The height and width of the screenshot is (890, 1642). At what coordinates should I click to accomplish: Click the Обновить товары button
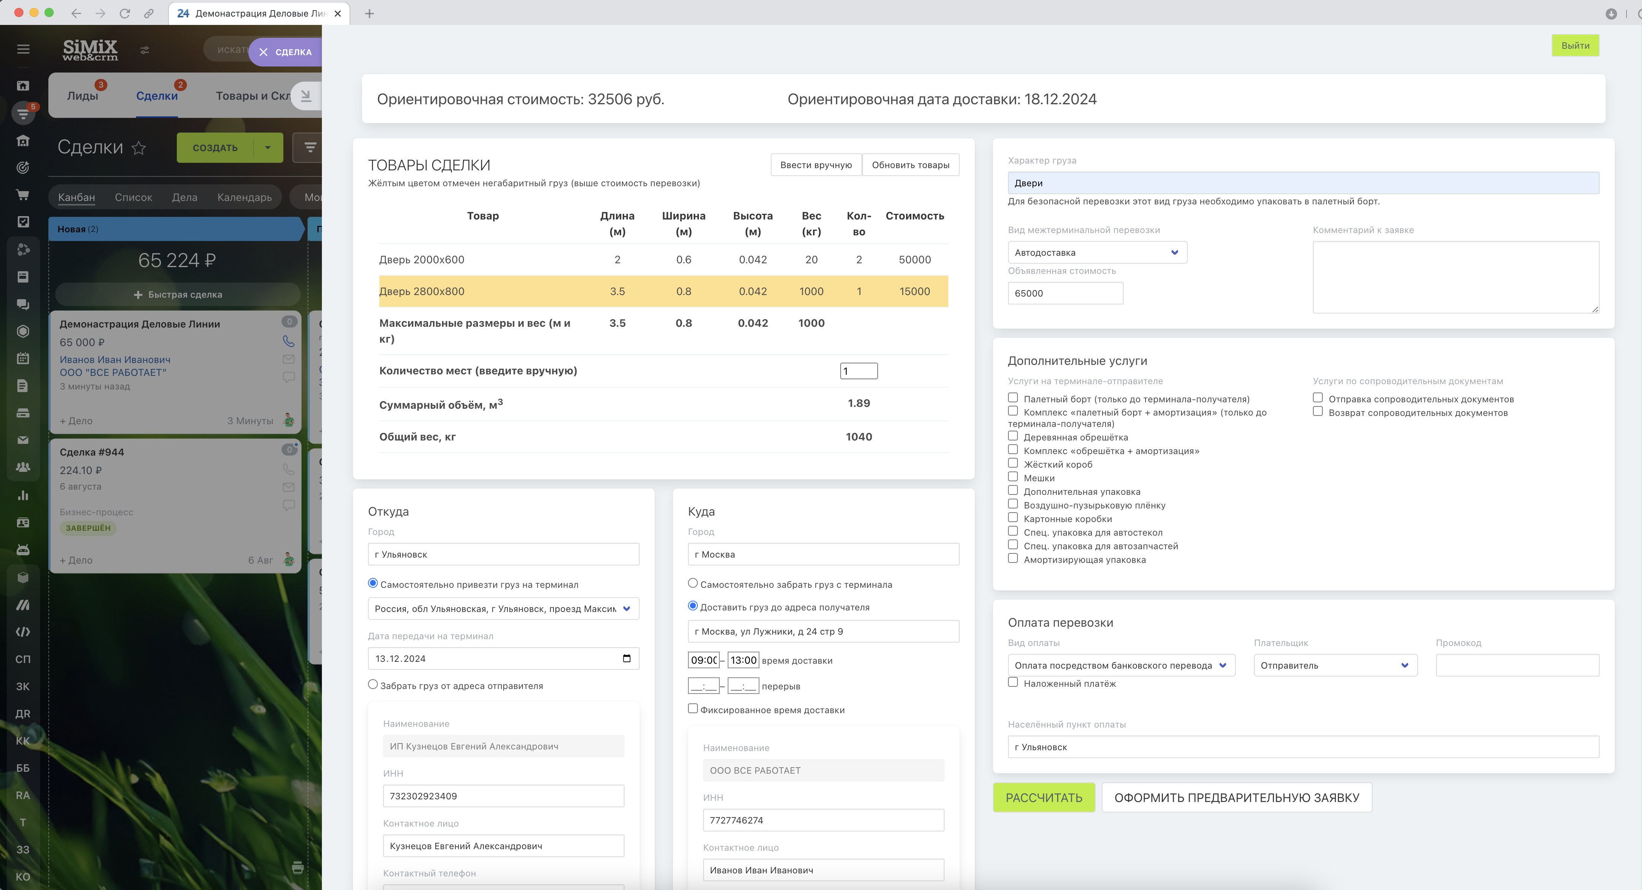tap(910, 165)
